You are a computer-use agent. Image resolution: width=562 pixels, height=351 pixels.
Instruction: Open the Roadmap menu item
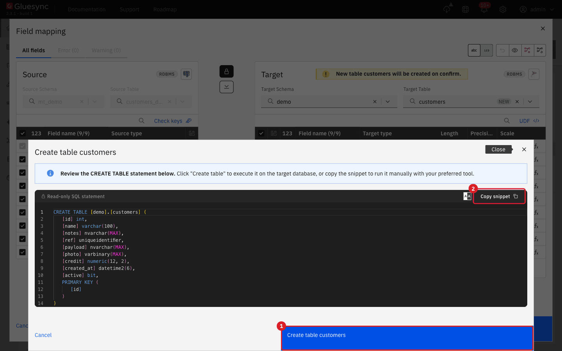point(165,9)
